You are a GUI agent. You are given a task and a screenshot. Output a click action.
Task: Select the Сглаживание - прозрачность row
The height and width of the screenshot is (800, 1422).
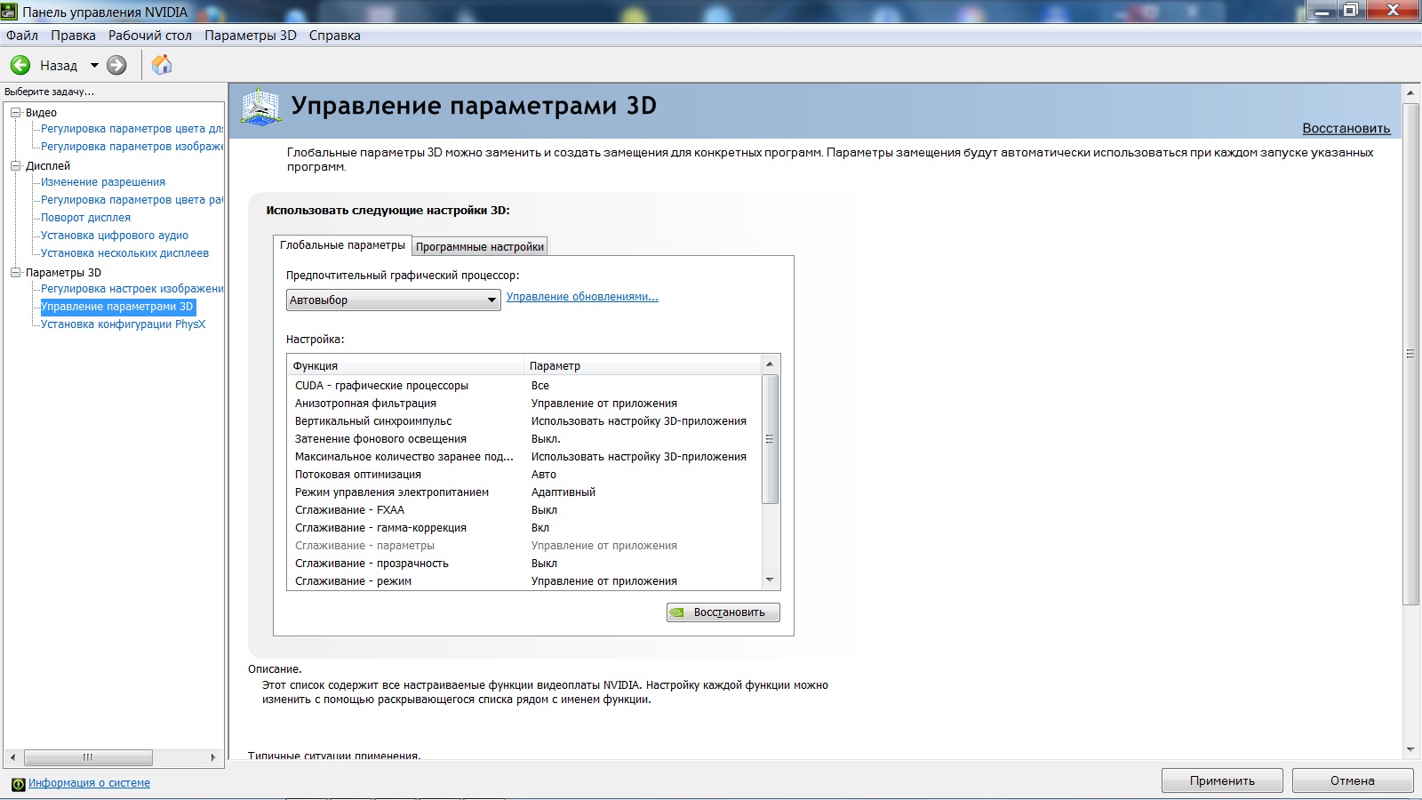click(x=524, y=564)
